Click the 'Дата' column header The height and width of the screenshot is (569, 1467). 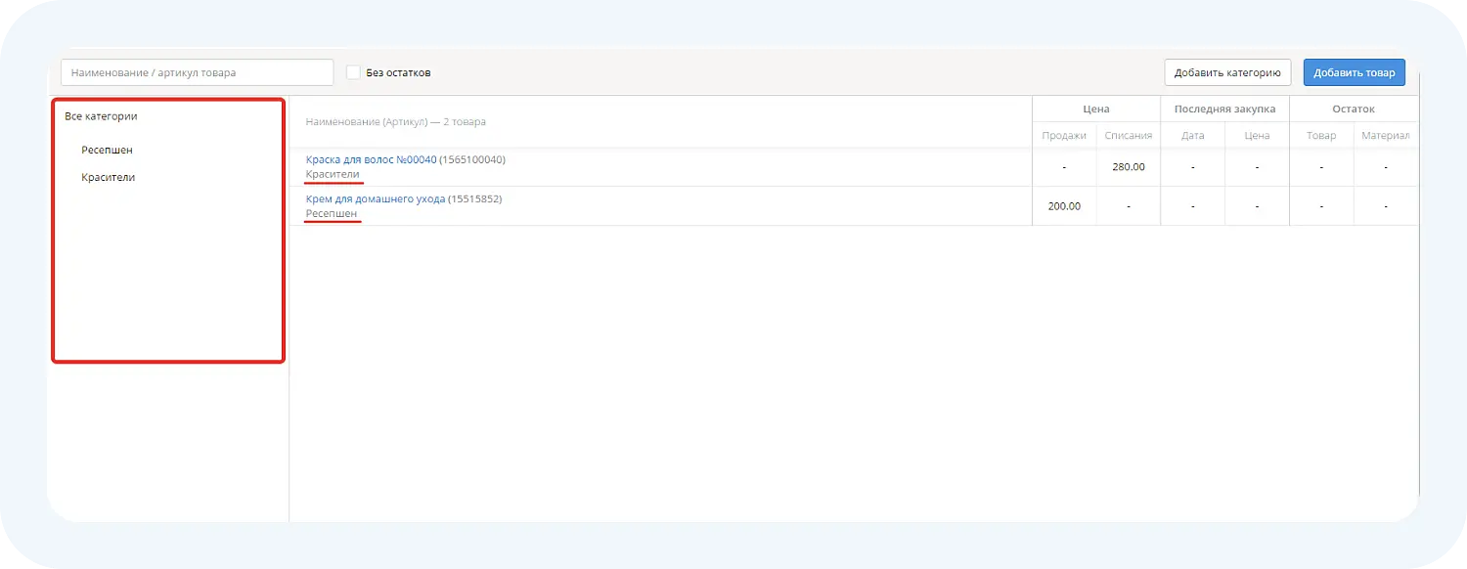click(x=1192, y=136)
